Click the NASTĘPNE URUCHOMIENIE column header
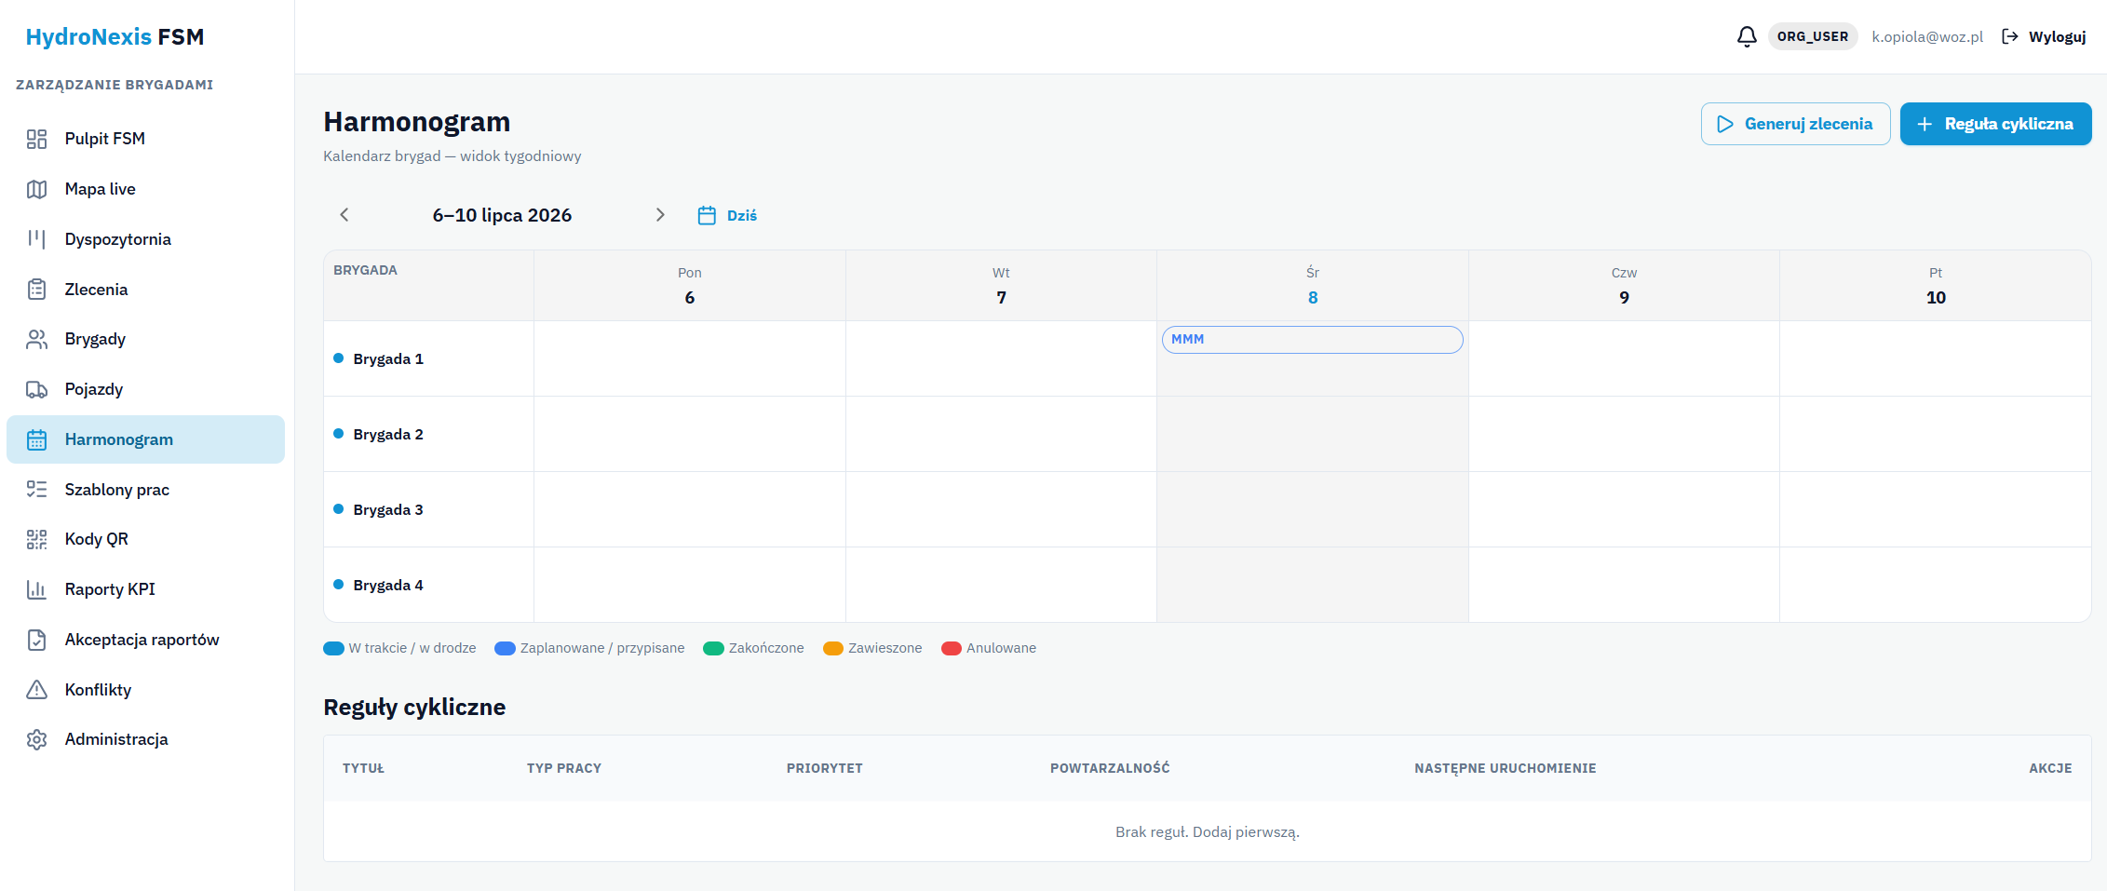Viewport: 2107px width, 891px height. pyautogui.click(x=1505, y=768)
